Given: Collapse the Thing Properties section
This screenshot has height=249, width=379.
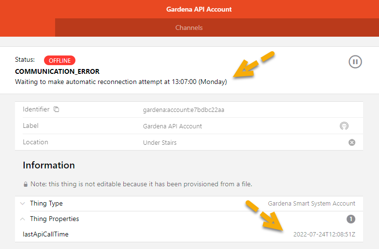Looking at the screenshot, I should pyautogui.click(x=22, y=219).
